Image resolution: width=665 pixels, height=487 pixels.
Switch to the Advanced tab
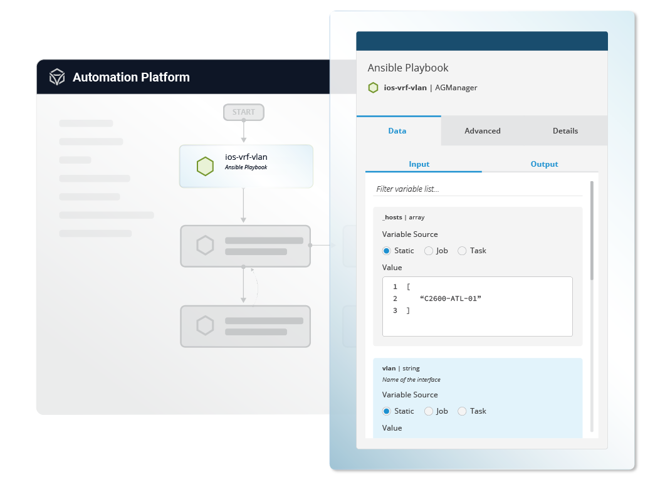click(482, 131)
